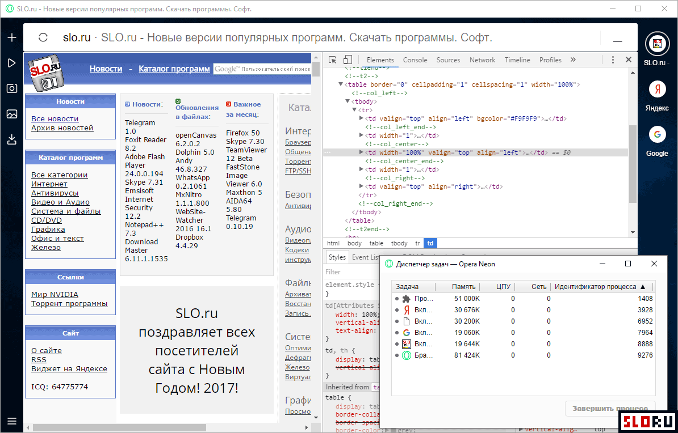The height and width of the screenshot is (433, 678).
Task: Minimize the current tab with the dash button
Action: pos(617,41)
